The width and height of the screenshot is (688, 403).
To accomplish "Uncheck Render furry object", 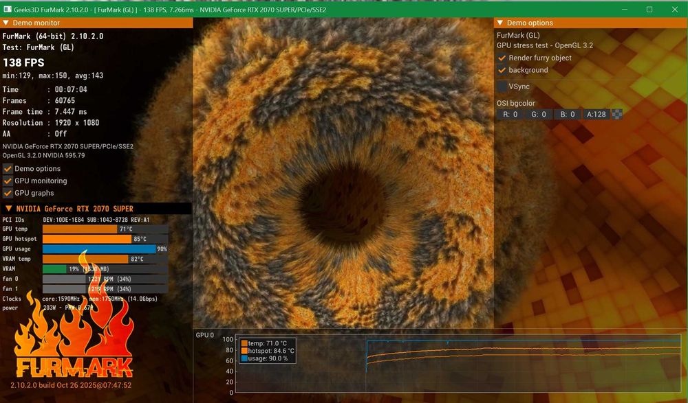I will pos(502,58).
